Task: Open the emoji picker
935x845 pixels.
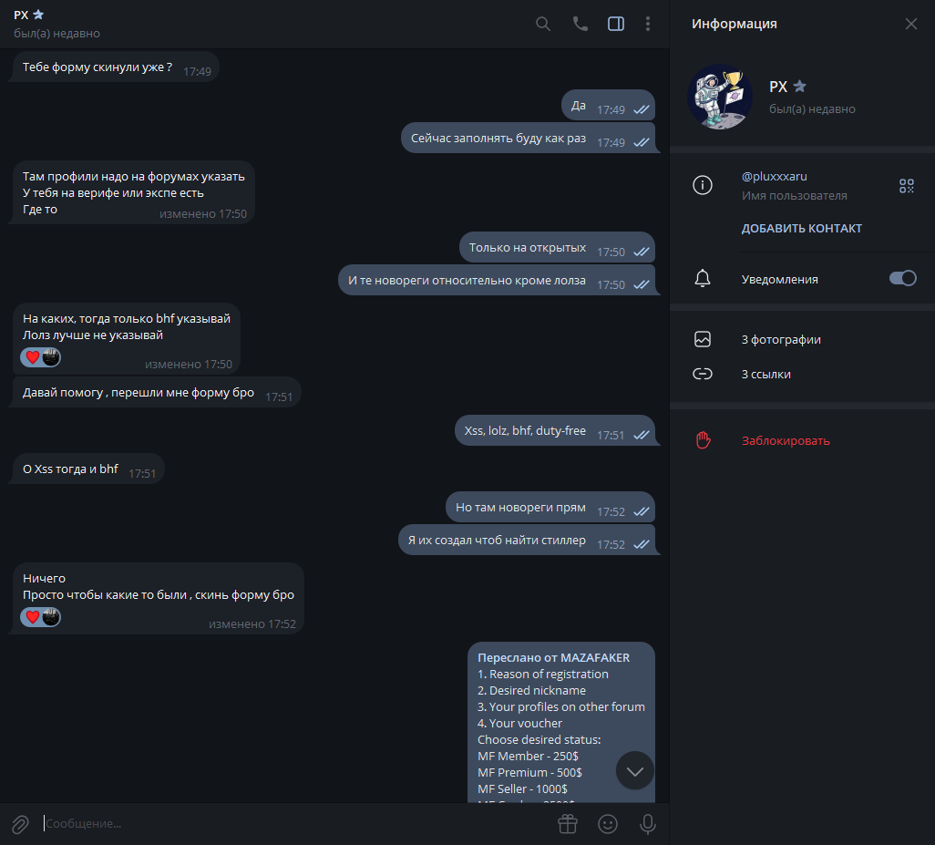Action: 608,824
